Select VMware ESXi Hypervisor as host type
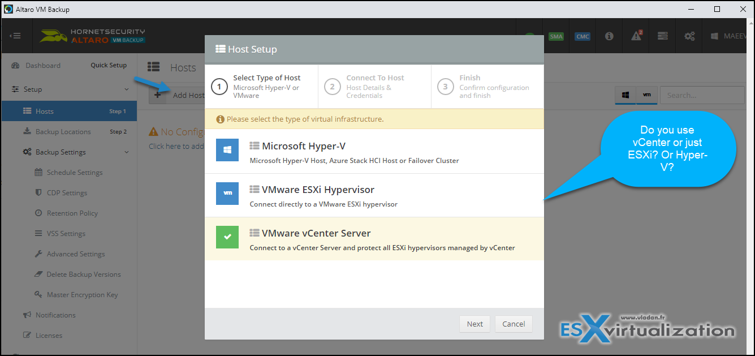 (374, 195)
